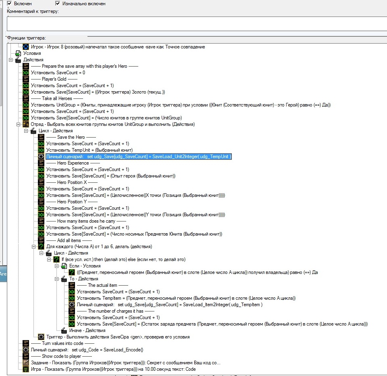
Task: Click comment icon beside Prepare the save array
Action: 26,66
